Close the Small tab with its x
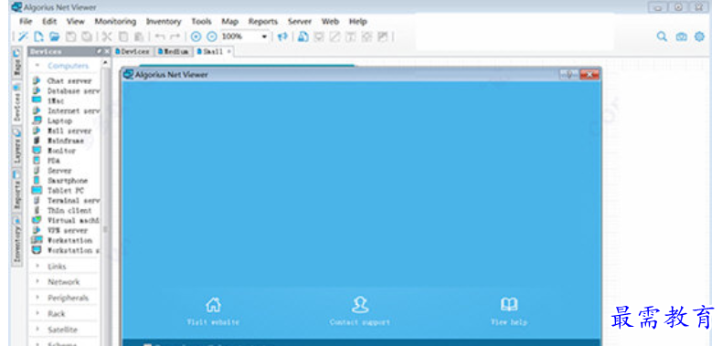This screenshot has height=346, width=722. point(228,51)
